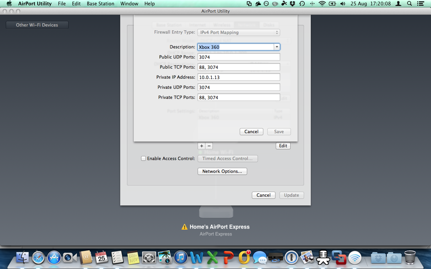
Task: Click Save in port mapping sheet
Action: click(x=279, y=131)
